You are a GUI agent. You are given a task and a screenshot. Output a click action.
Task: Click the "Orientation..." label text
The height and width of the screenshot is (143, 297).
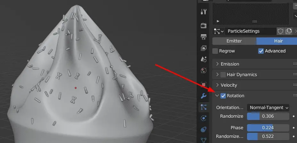click(230, 107)
